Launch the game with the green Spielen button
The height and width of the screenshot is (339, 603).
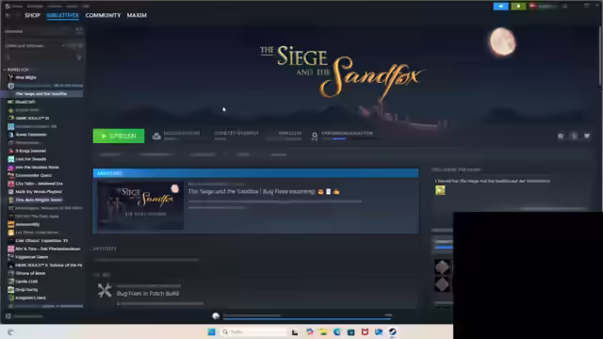tap(119, 136)
